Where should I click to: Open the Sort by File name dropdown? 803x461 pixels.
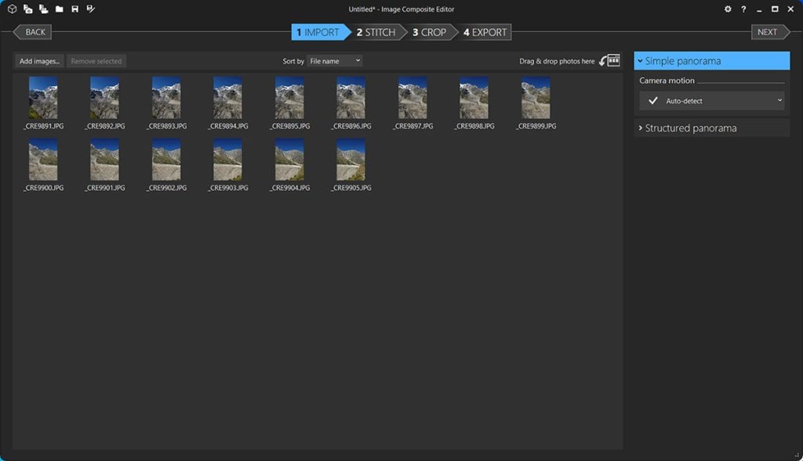[334, 61]
